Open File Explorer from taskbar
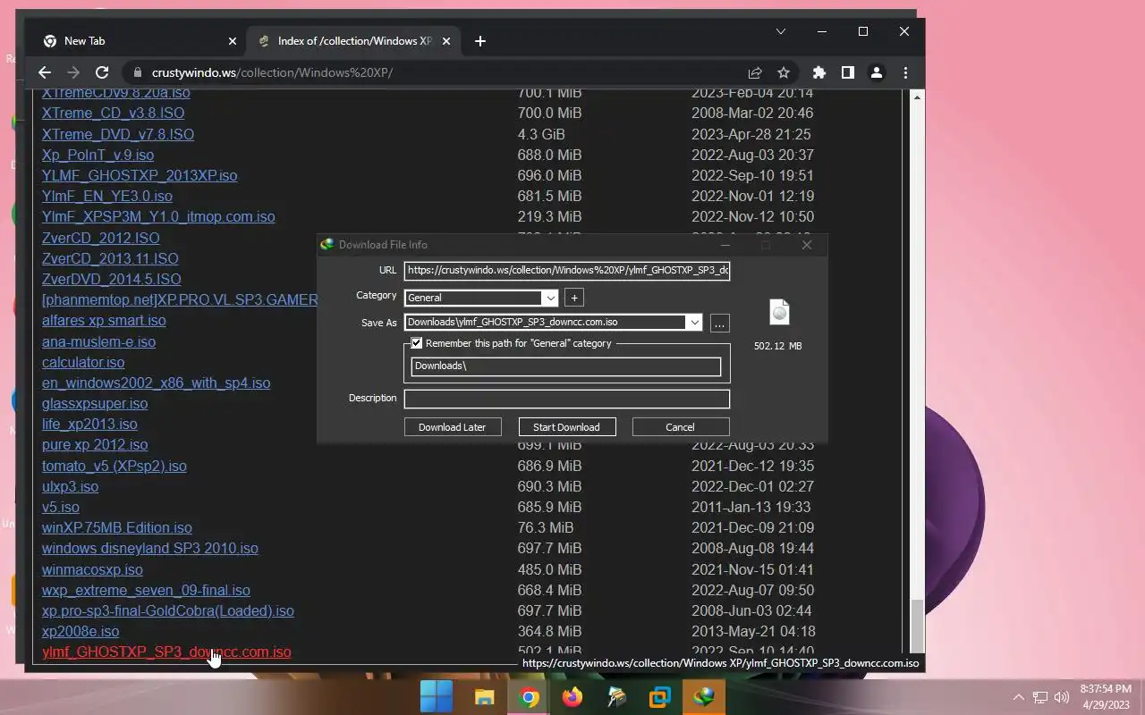The width and height of the screenshot is (1145, 715). (484, 697)
